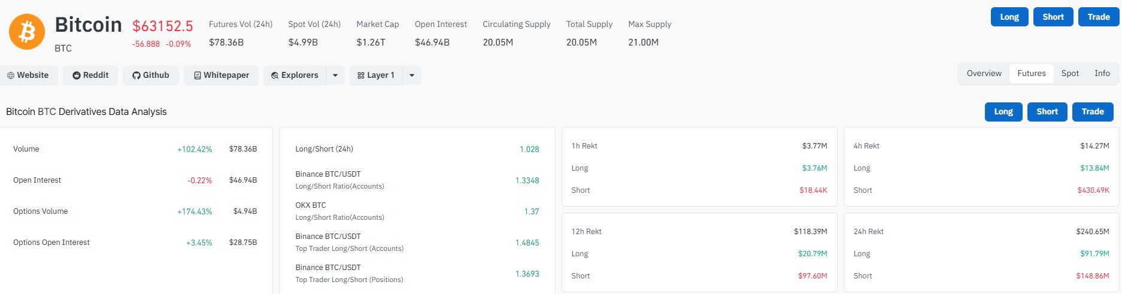1122x294 pixels.
Task: Click Binance Top Trader Long/Short (Accounts) row
Action: 417,243
